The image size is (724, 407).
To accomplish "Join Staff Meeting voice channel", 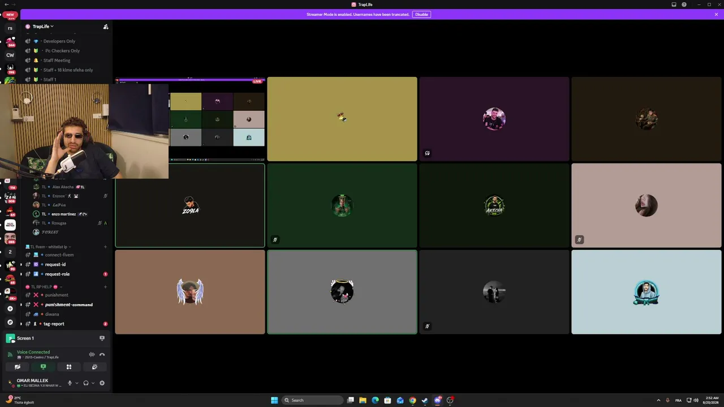I will tap(57, 60).
